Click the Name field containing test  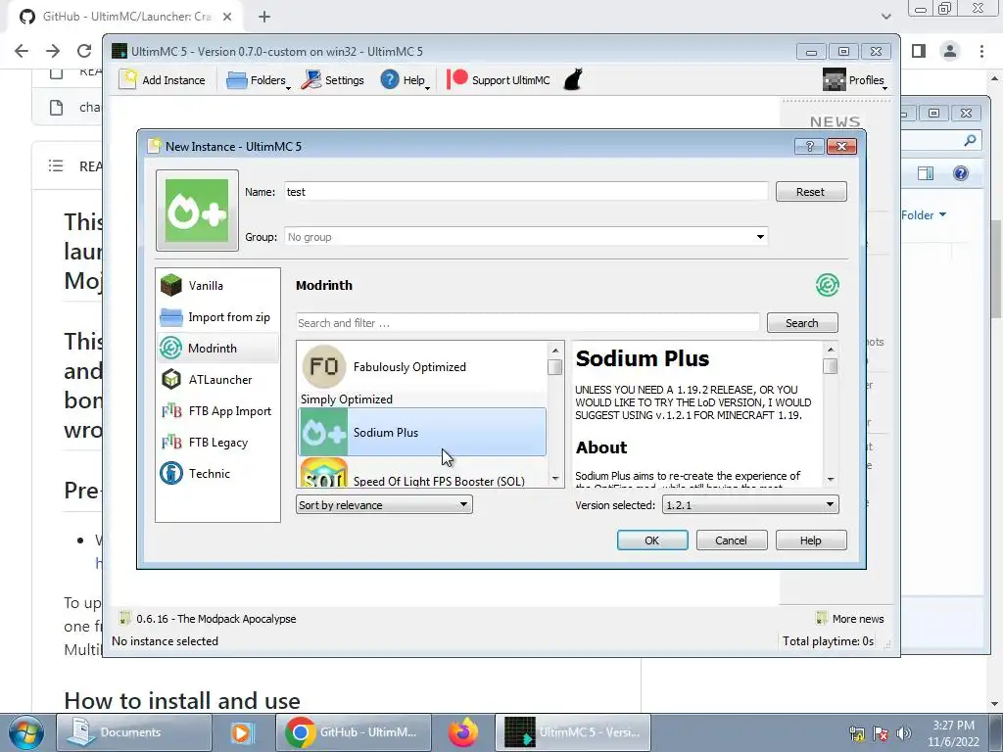tap(526, 192)
